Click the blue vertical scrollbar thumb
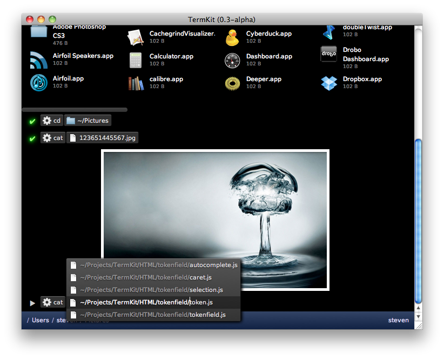Viewport: 444px width, 359px height. [x=417, y=222]
